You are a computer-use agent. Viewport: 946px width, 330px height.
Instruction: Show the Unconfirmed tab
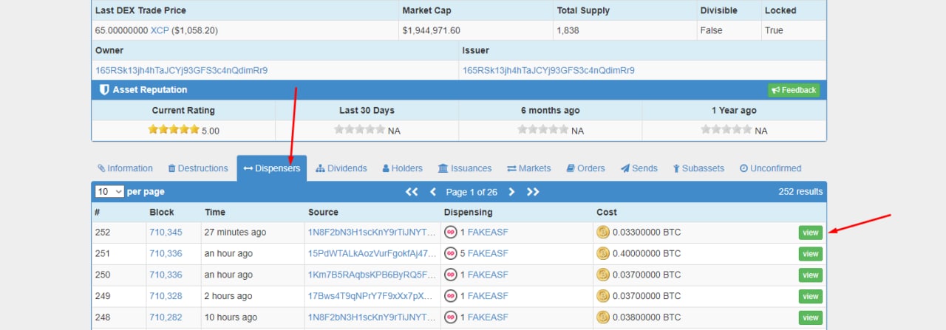(770, 168)
